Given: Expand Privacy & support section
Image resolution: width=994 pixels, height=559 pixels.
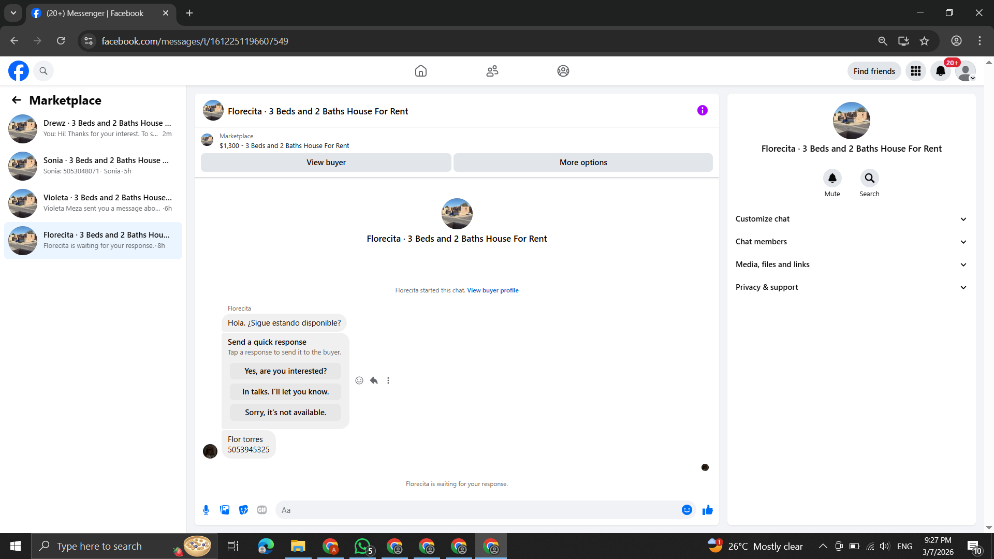Looking at the screenshot, I should (852, 287).
